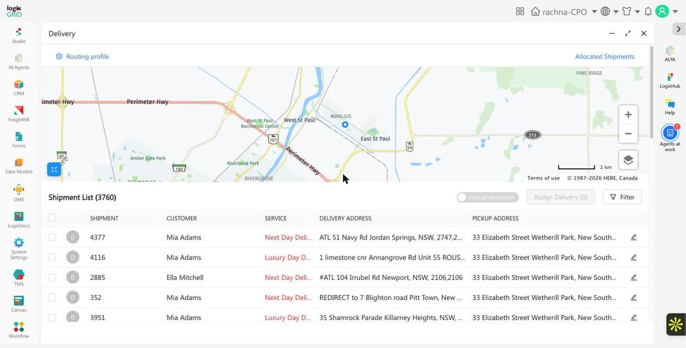Select checkbox for shipment 4116
The width and height of the screenshot is (686, 348).
(52, 258)
